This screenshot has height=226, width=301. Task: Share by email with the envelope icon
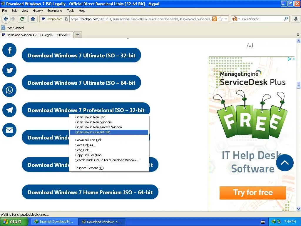click(x=9, y=130)
